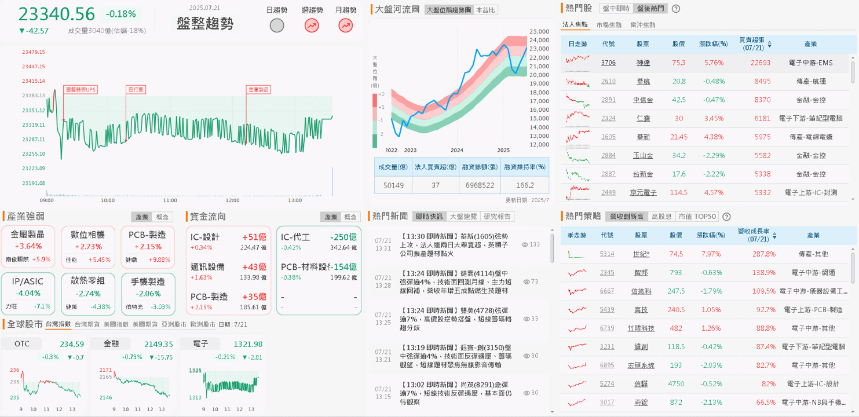The width and height of the screenshot is (859, 417).
Task: Open the 緯創 stock link
Action: (641, 346)
